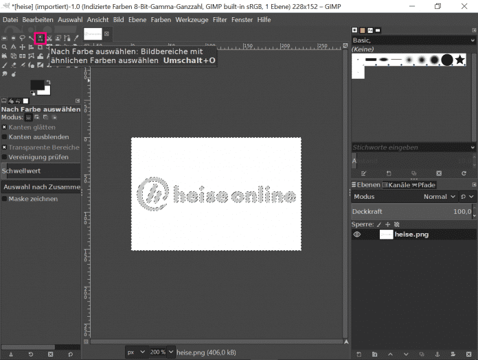Select the rectangle select tool
The image size is (478, 360).
(5, 38)
